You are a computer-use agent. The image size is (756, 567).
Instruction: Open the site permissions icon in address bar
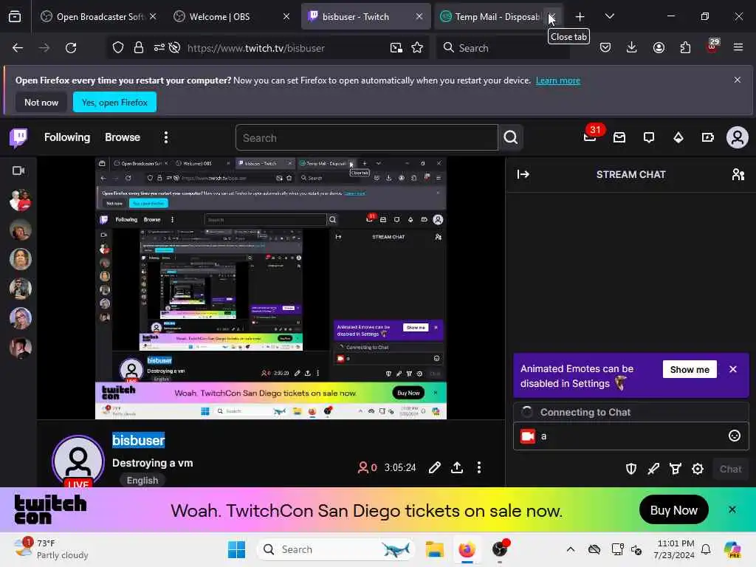(159, 48)
